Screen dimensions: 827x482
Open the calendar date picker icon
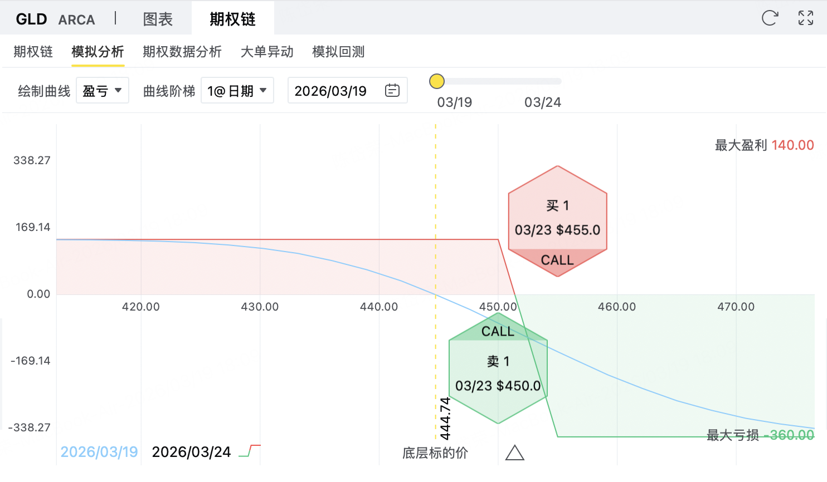(392, 91)
